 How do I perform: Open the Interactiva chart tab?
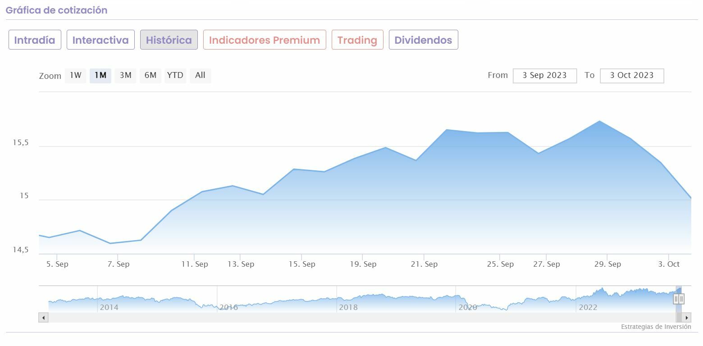pos(100,40)
